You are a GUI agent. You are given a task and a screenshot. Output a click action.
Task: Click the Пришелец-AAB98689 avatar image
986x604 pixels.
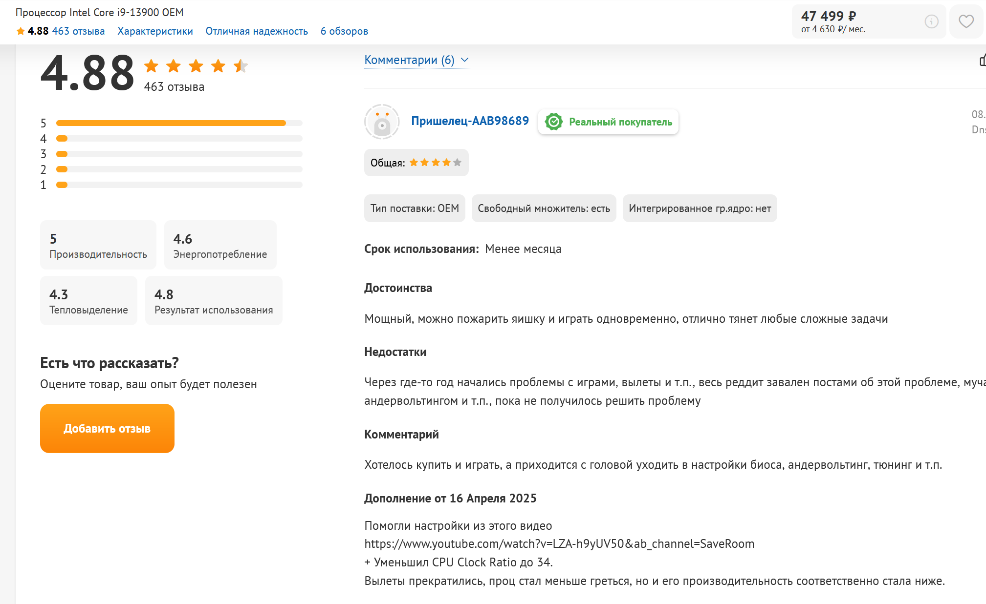click(x=382, y=122)
